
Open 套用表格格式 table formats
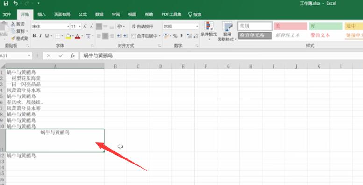point(227,32)
